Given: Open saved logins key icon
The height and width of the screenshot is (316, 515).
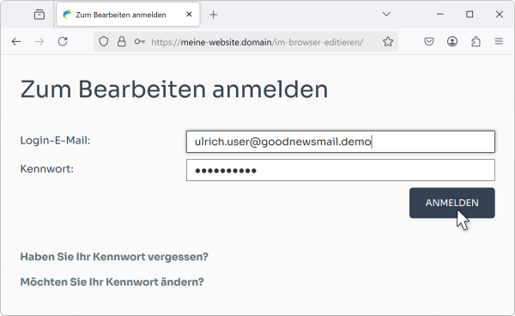Looking at the screenshot, I should 140,42.
